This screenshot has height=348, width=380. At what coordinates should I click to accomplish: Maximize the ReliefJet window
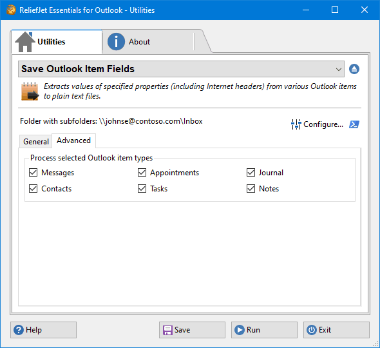coord(335,10)
